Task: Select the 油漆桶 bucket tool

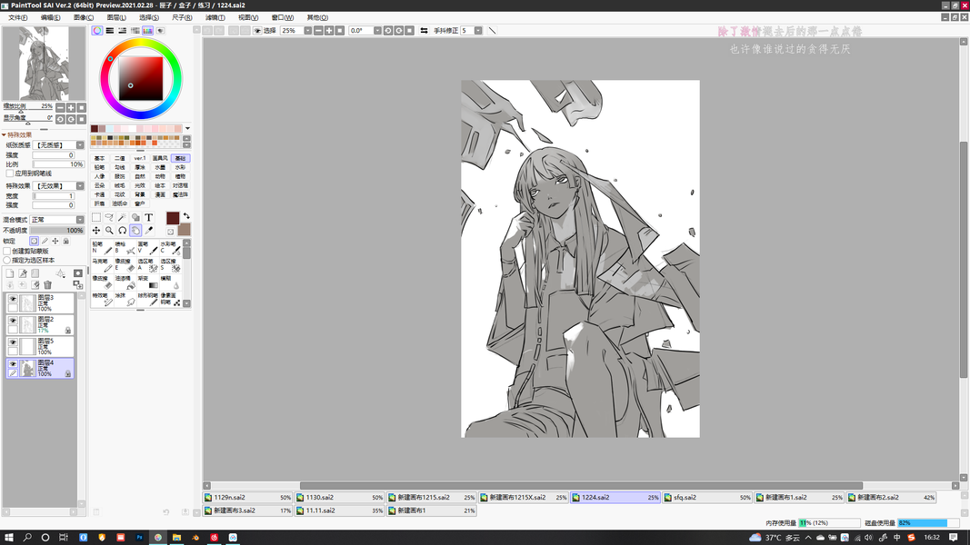Action: 125,282
